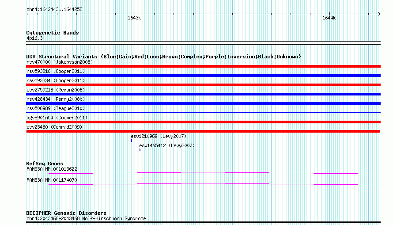Select the Cytogenetic Bands track title
393x225 pixels.
[53, 33]
